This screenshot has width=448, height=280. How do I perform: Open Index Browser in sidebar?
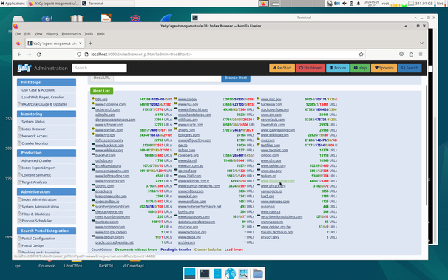33,129
